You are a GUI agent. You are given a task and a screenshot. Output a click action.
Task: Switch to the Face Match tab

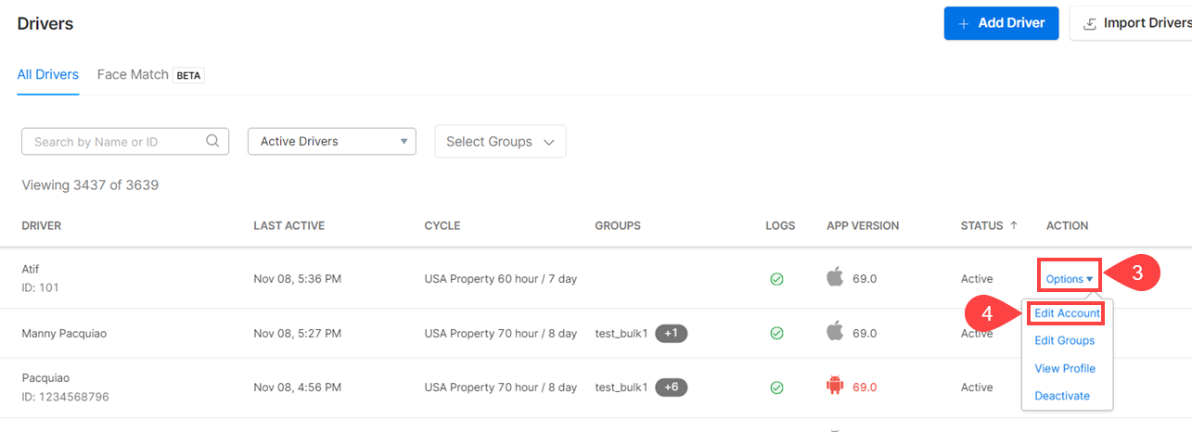click(x=133, y=74)
